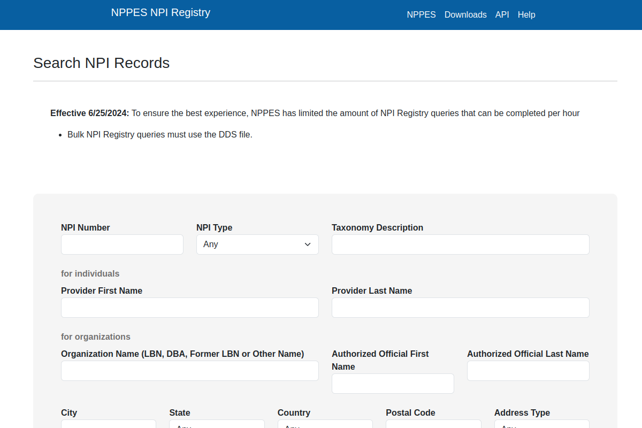Click the 'City' field label
Image resolution: width=642 pixels, height=428 pixels.
coord(69,413)
